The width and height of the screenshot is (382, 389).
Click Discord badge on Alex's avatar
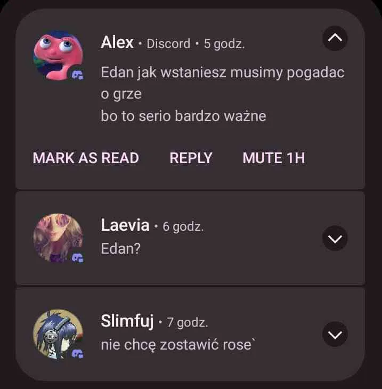click(x=77, y=75)
